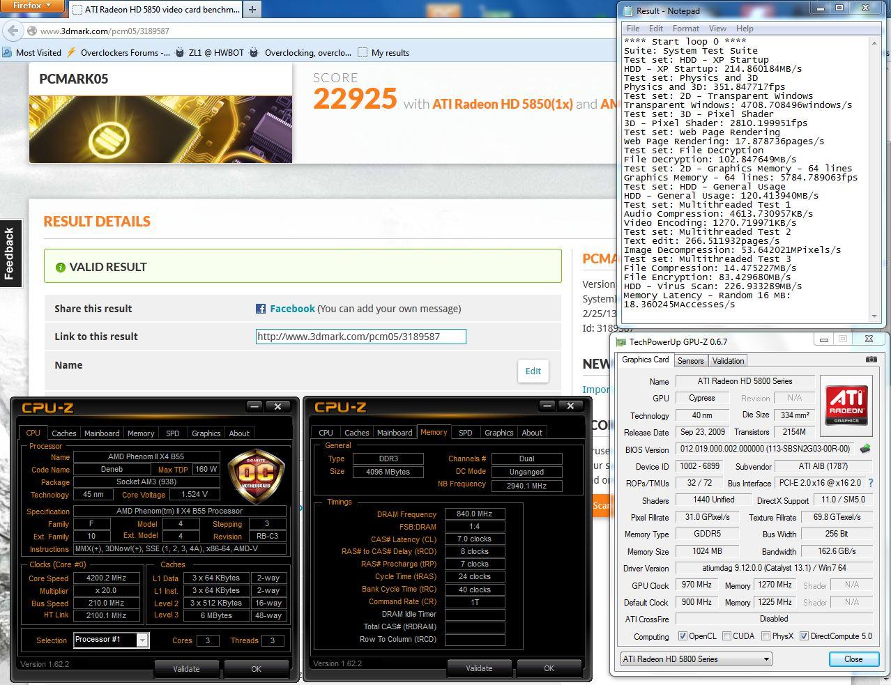Click the site identity globe icon in address bar
The image size is (891, 685).
pos(31,31)
